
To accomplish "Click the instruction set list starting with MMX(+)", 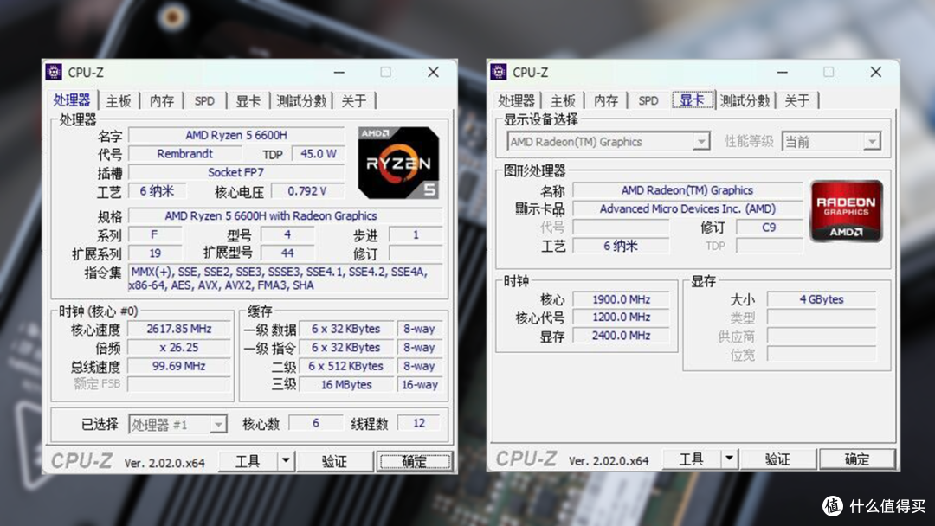I will click(287, 279).
